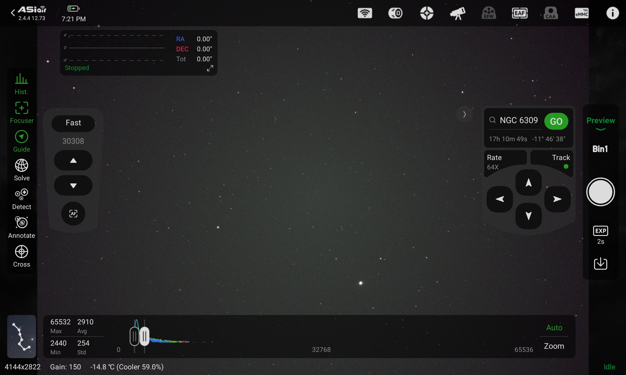Open the Plate Solve tool
This screenshot has width=626, height=375.
point(22,170)
